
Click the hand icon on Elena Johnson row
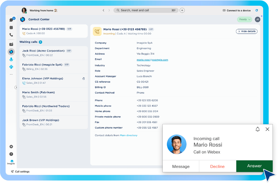click(84, 79)
